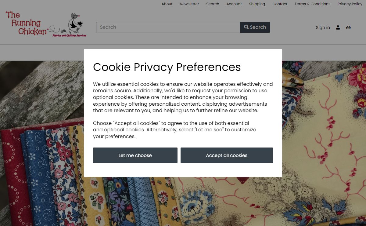Viewport: 366px width, 226px height.
Task: Click the magnifier Search button
Action: tap(255, 27)
